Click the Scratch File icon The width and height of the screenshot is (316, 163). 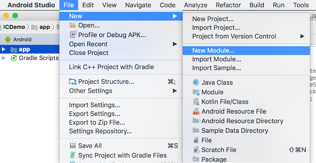(x=196, y=150)
